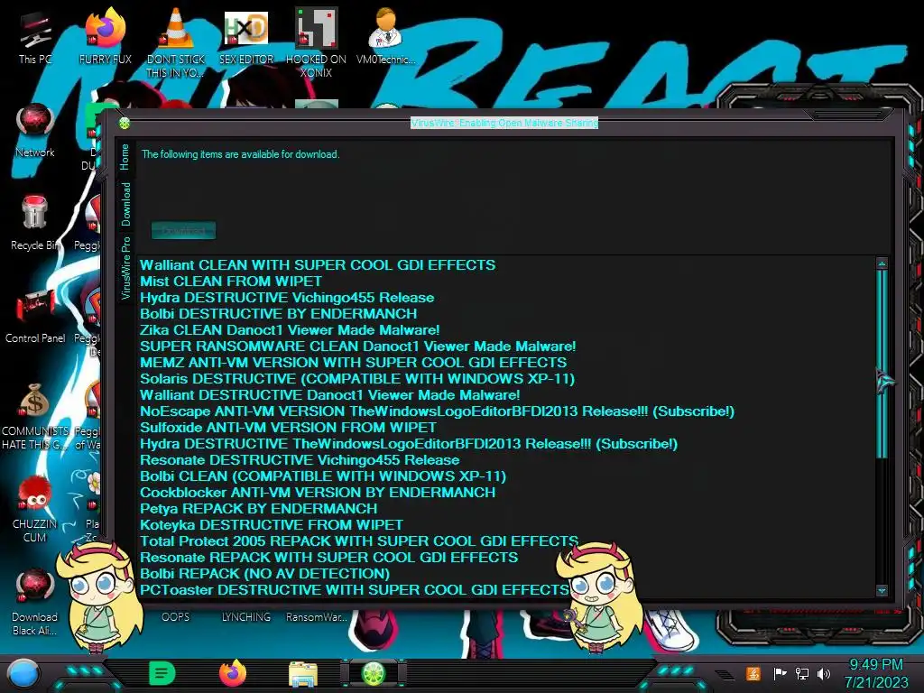Click the Java icon in system tray
Image resolution: width=924 pixels, height=693 pixels.
tap(753, 673)
